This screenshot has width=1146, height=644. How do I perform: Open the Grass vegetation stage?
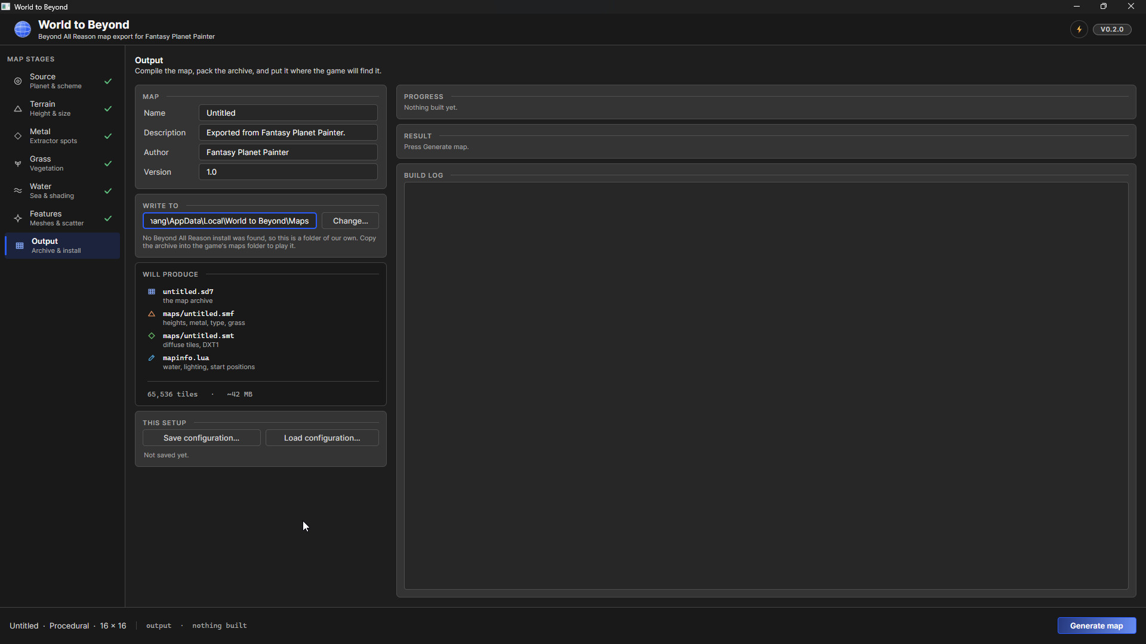[63, 163]
